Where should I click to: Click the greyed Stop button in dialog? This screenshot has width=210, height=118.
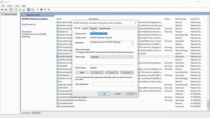[x=97, y=72]
